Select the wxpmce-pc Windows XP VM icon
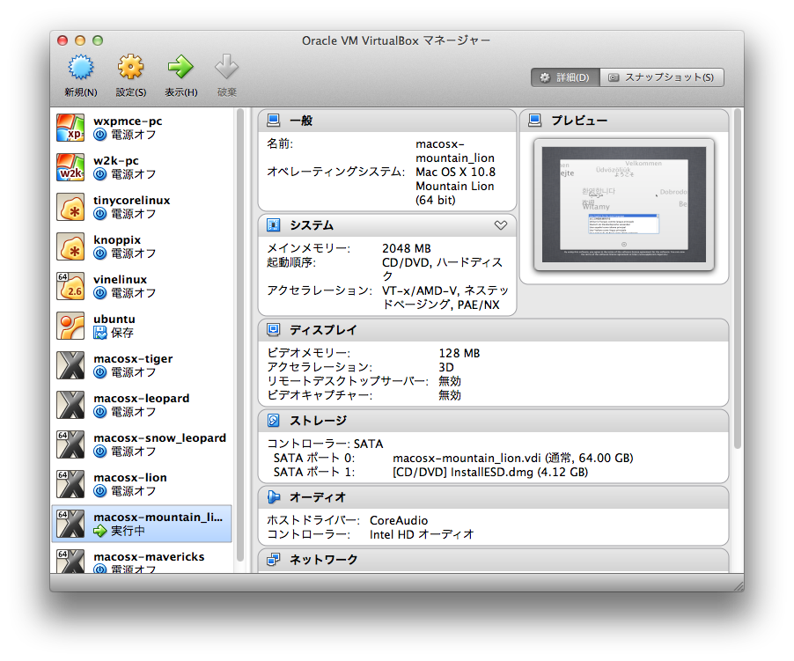This screenshot has width=794, height=661. coord(70,129)
